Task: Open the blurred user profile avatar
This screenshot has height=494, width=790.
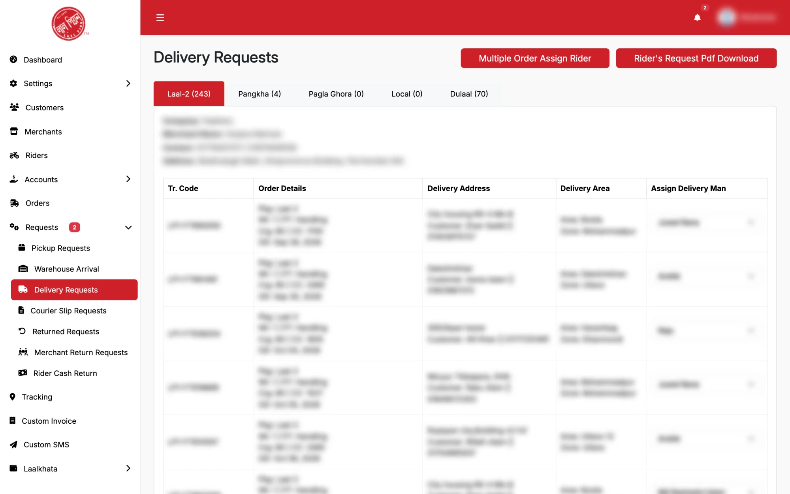Action: (726, 17)
